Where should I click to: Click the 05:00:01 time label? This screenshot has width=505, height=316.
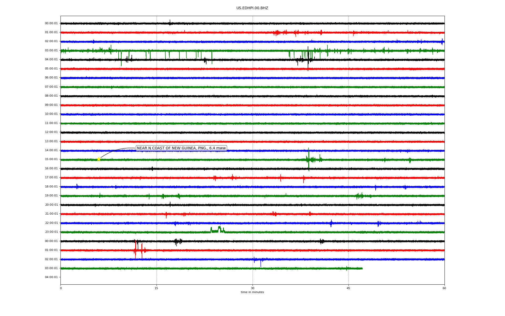pyautogui.click(x=51, y=69)
